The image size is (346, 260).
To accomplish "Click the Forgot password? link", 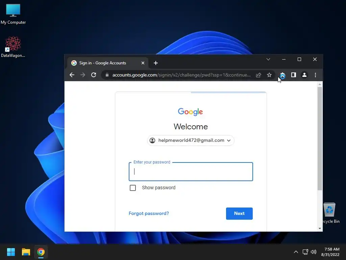I will point(149,213).
